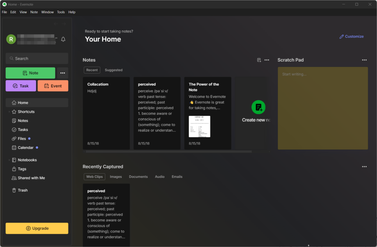Click into the Scratch Pad writing area
Viewport: 377px width, 247px height.
tap(323, 108)
